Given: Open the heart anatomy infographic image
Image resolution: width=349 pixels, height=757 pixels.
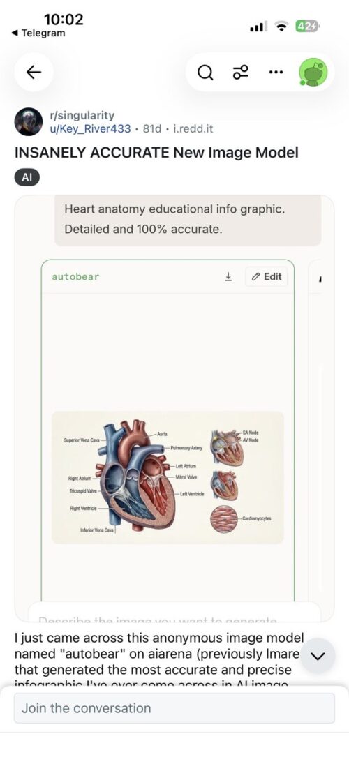Looking at the screenshot, I should pyautogui.click(x=168, y=477).
